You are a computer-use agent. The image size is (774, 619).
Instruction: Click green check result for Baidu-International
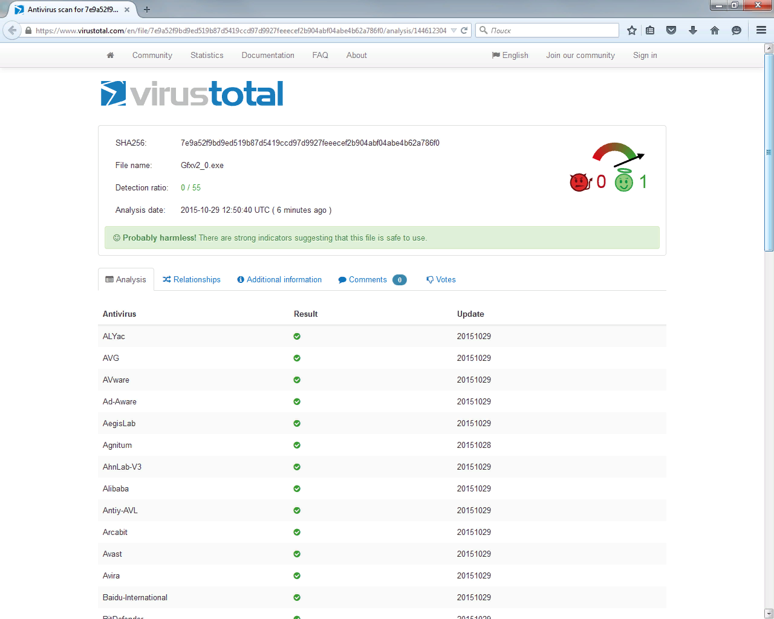pos(297,597)
